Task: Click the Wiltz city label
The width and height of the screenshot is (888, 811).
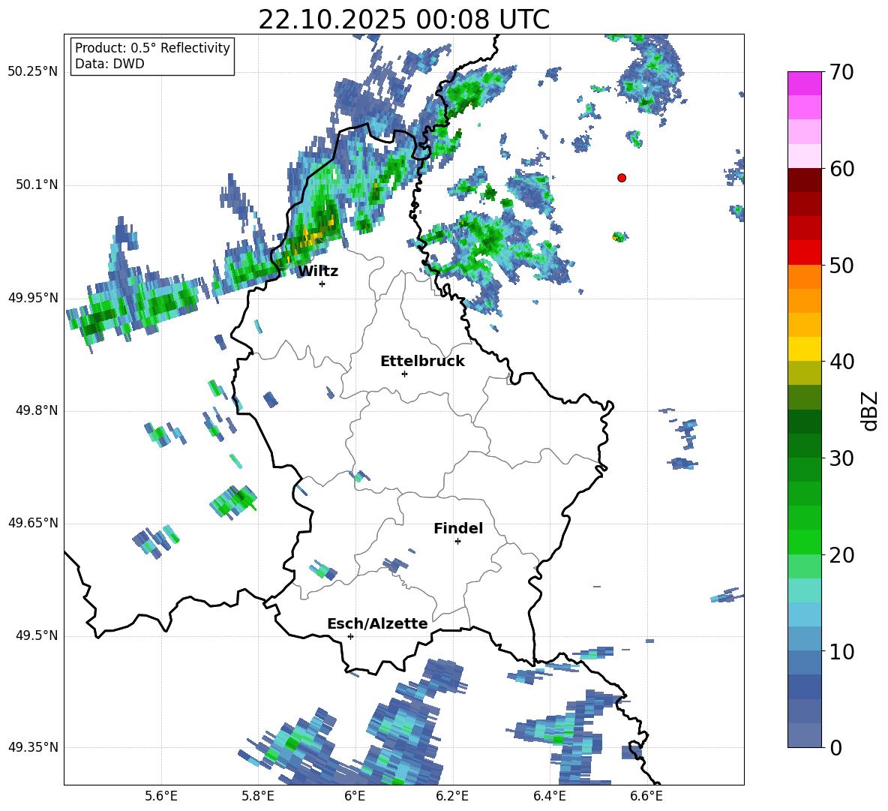Action: tap(318, 272)
